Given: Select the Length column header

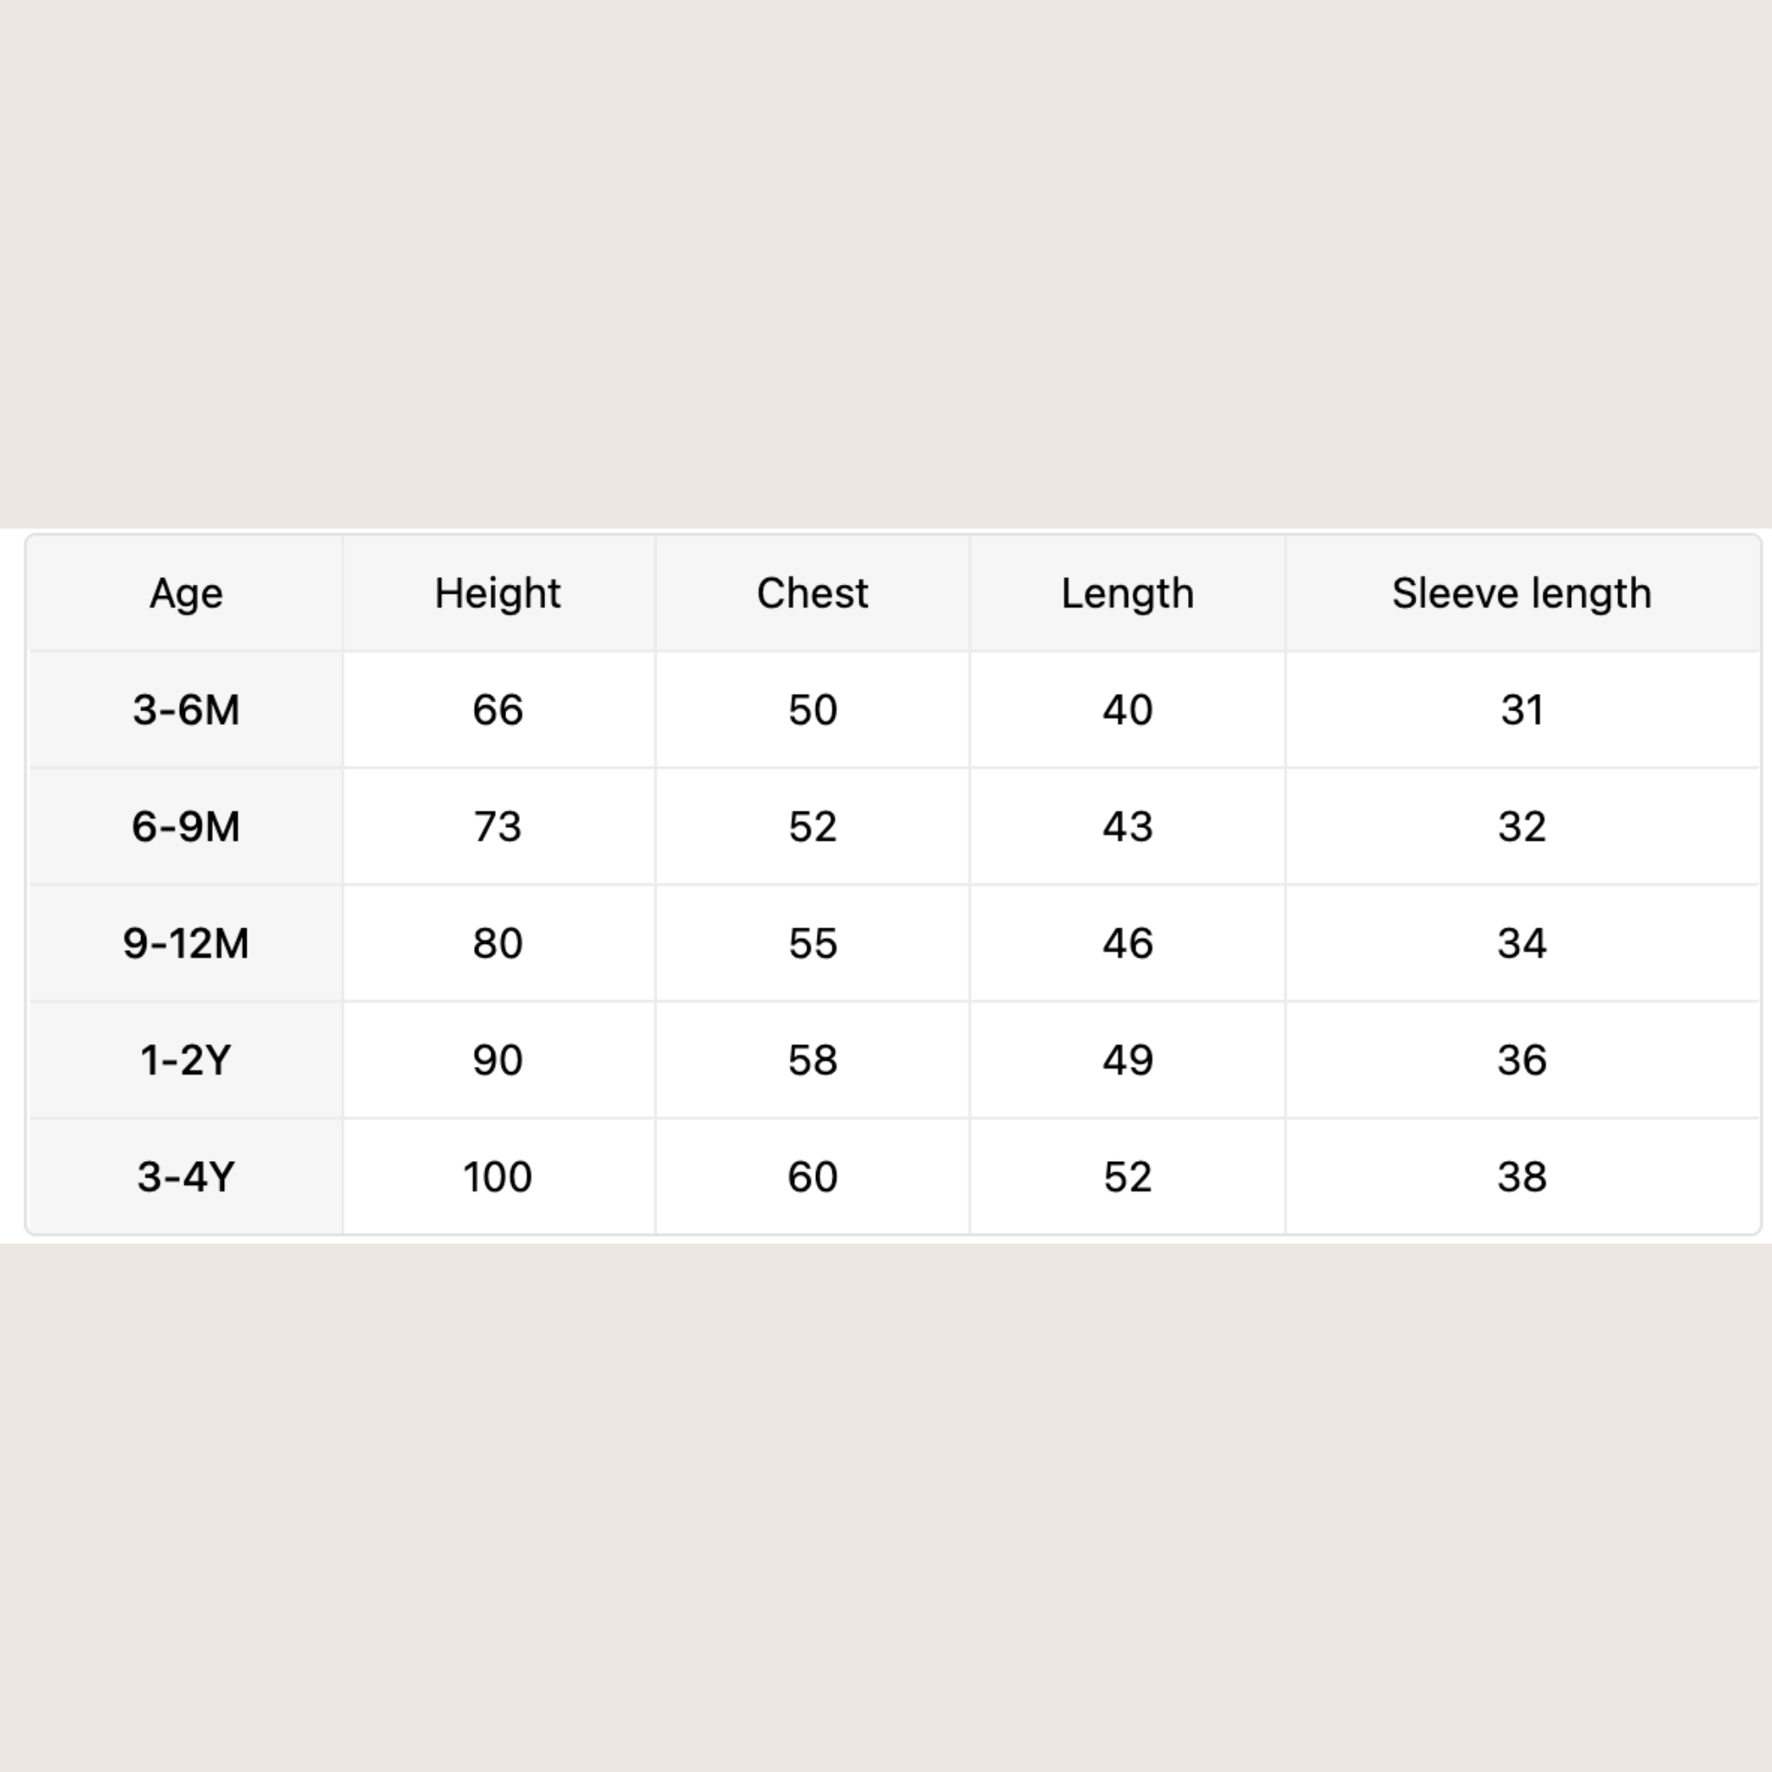Looking at the screenshot, I should point(1127,594).
